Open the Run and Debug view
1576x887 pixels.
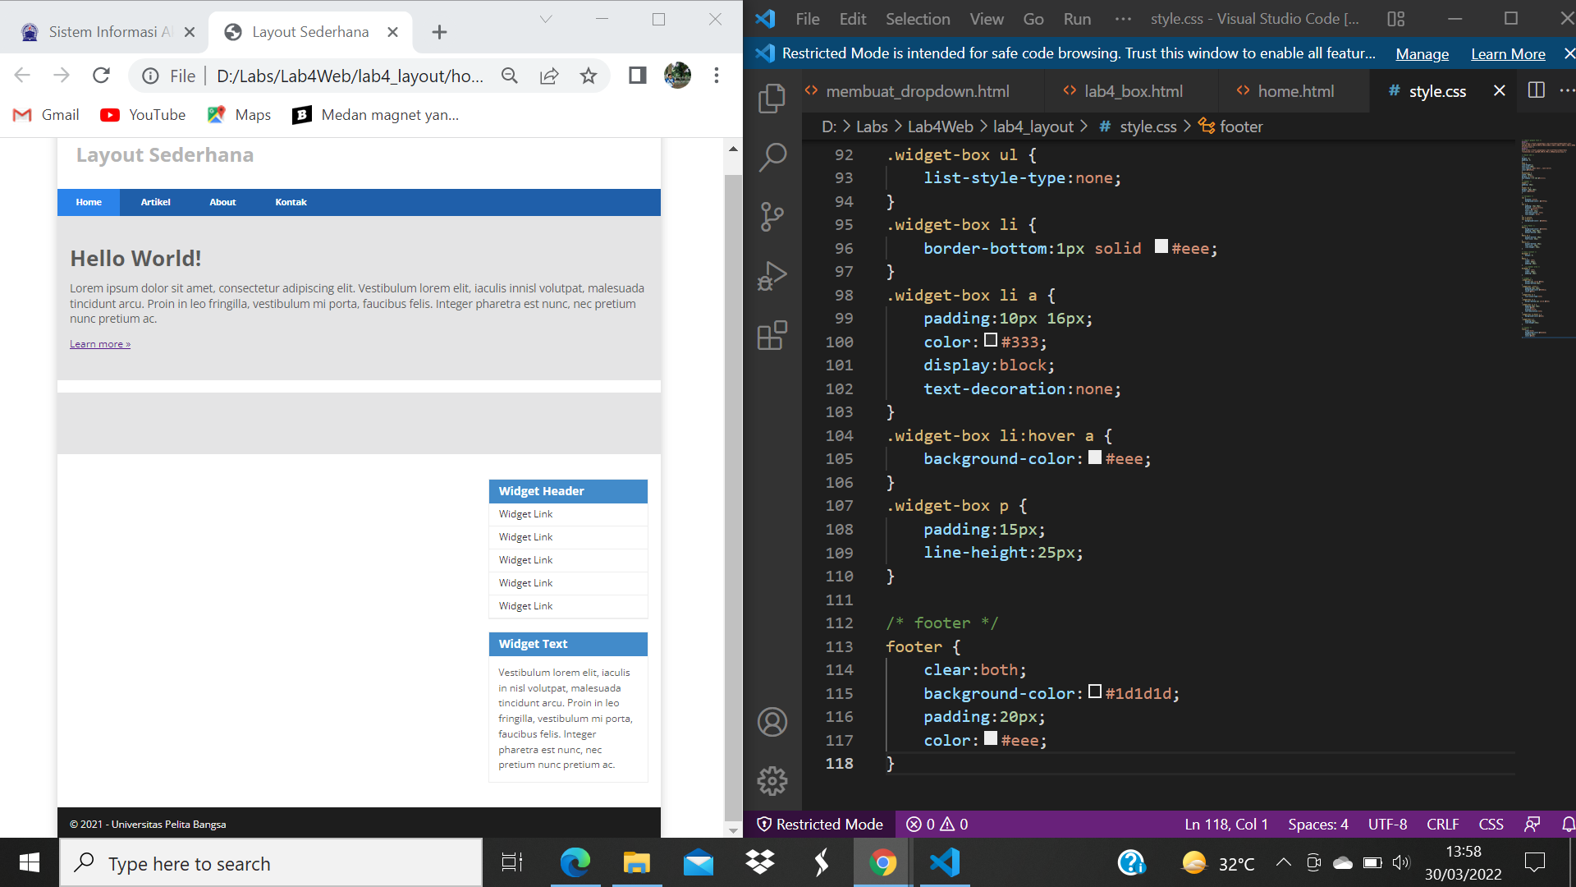point(772,275)
